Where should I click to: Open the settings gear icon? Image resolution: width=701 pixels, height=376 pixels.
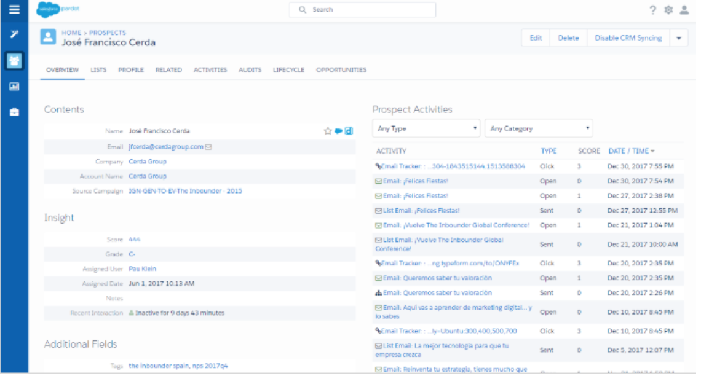(x=668, y=10)
